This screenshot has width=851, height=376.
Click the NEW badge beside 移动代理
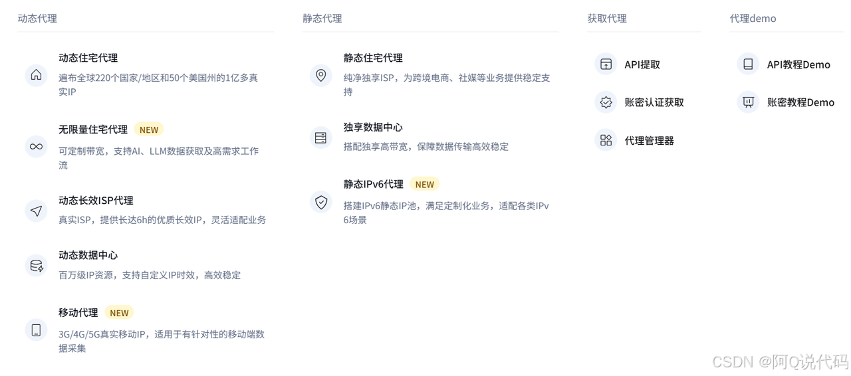[x=119, y=313]
